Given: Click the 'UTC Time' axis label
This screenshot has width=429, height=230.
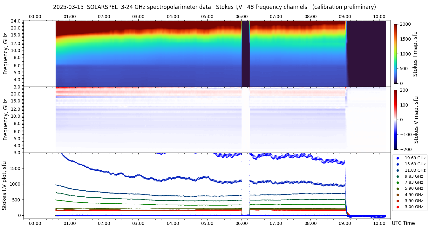Looking at the screenshot, I should [403, 223].
